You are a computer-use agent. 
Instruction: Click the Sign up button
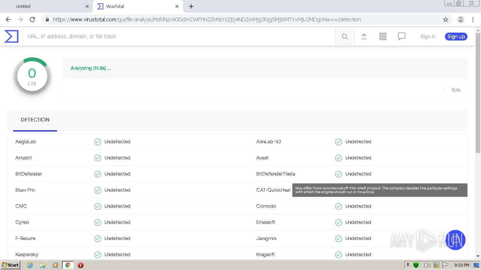coord(456,36)
